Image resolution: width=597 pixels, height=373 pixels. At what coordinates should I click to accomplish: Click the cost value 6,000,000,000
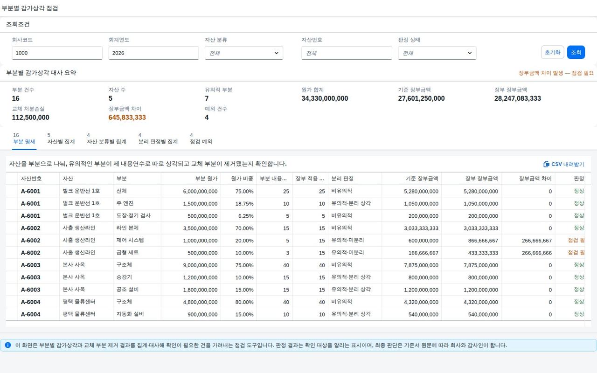click(x=200, y=192)
